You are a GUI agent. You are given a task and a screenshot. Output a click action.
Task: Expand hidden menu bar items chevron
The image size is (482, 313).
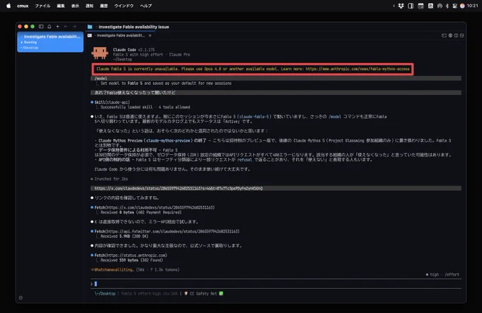394,6
